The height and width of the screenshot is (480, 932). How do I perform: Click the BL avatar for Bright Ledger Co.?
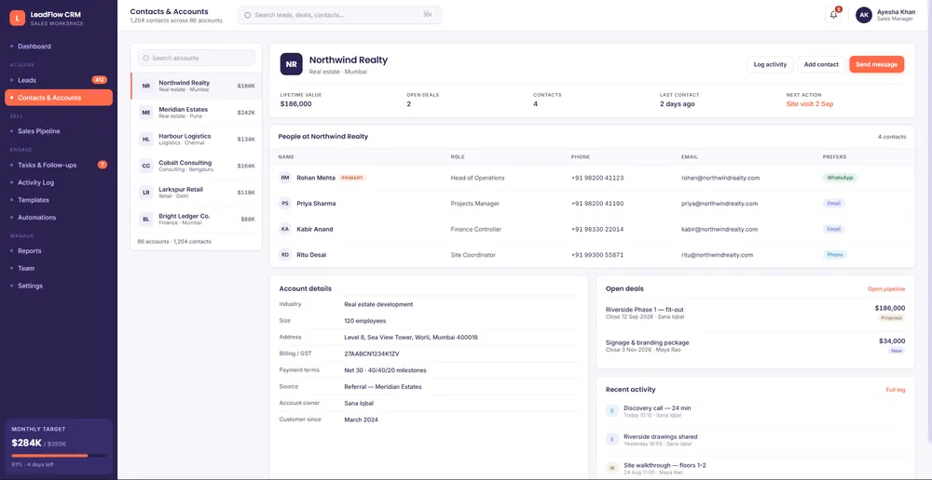pyautogui.click(x=145, y=219)
